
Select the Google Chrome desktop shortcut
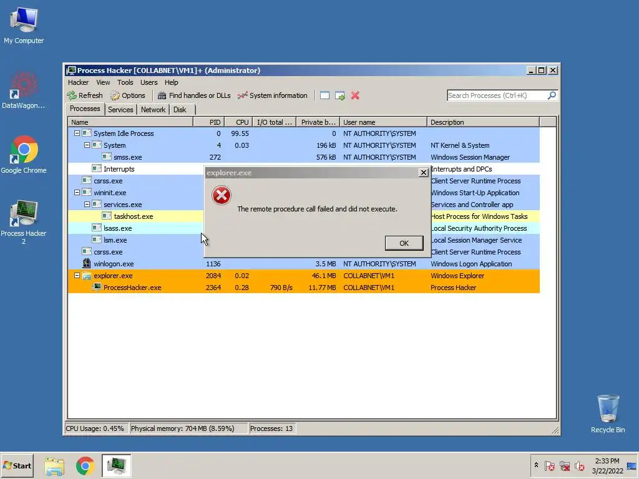24,155
